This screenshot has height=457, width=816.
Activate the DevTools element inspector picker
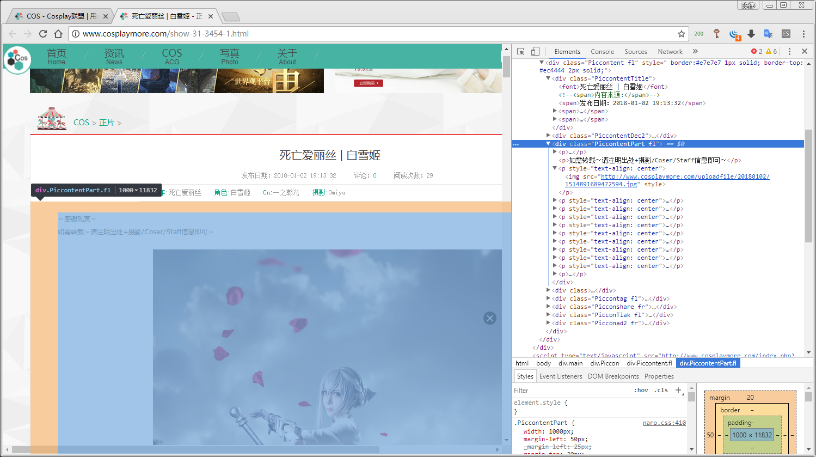pos(521,51)
